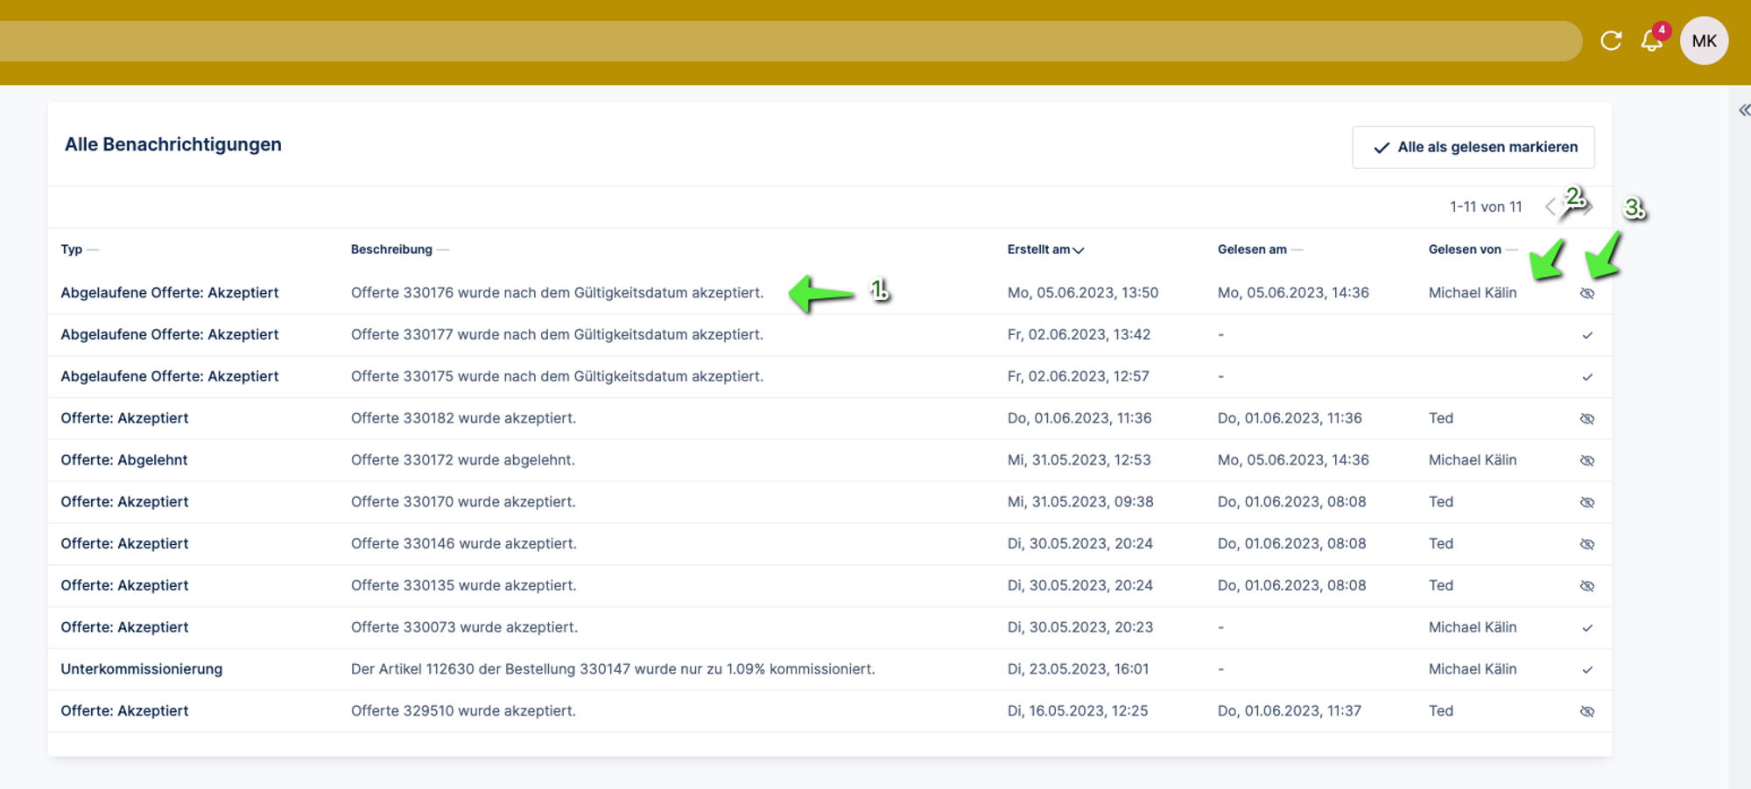Viewport: 1751px width, 789px height.
Task: Mark Offerte 330175 notification as read
Action: click(1587, 377)
